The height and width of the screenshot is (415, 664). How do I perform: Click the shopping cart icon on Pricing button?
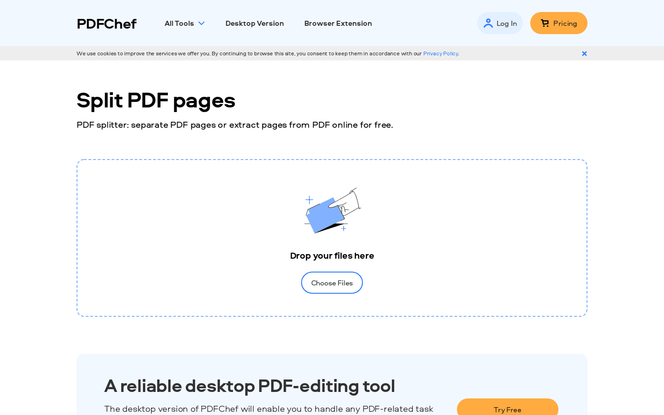pos(545,23)
